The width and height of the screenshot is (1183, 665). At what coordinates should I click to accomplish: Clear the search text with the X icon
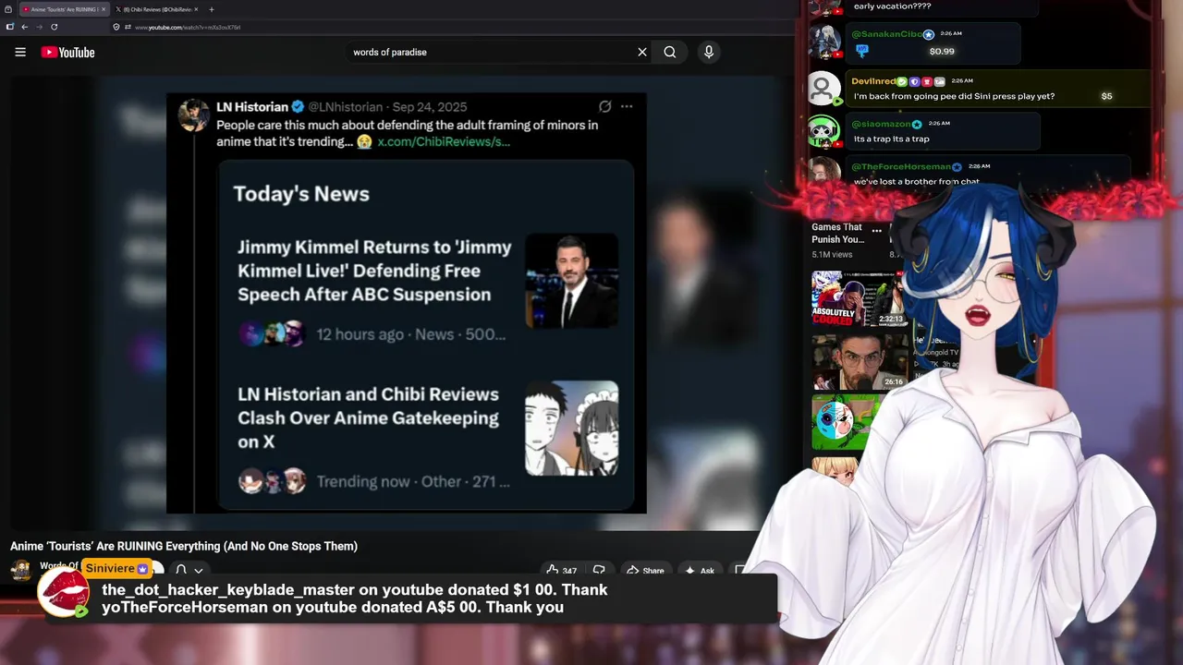coord(642,53)
